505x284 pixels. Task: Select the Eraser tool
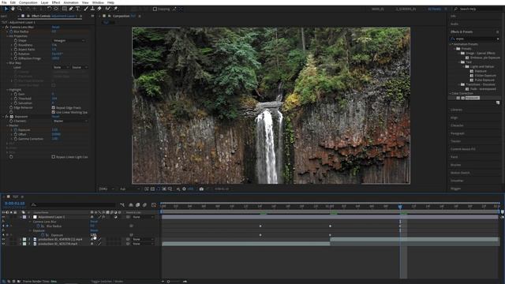click(x=99, y=9)
